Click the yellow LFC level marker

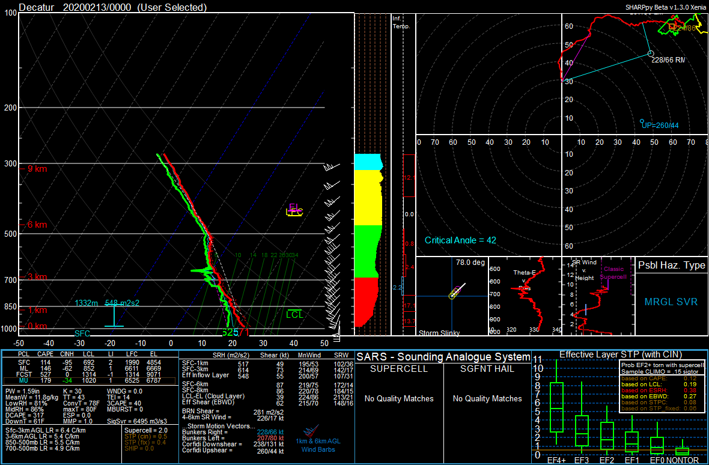(x=295, y=213)
